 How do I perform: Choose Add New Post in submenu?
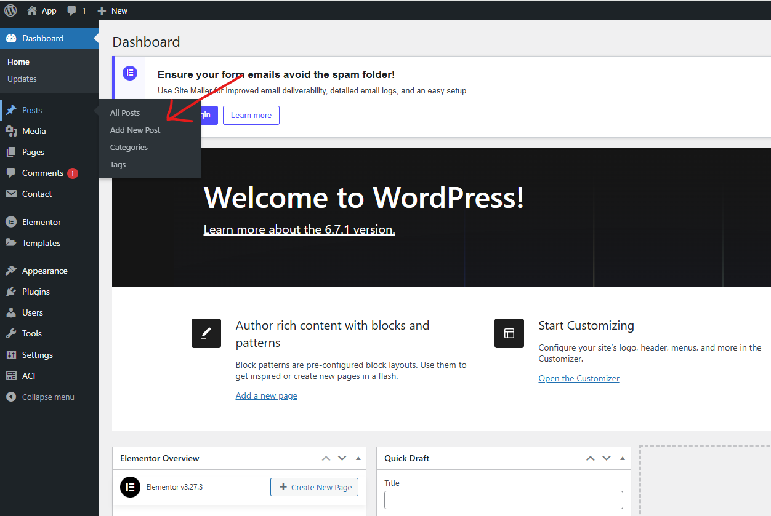135,130
